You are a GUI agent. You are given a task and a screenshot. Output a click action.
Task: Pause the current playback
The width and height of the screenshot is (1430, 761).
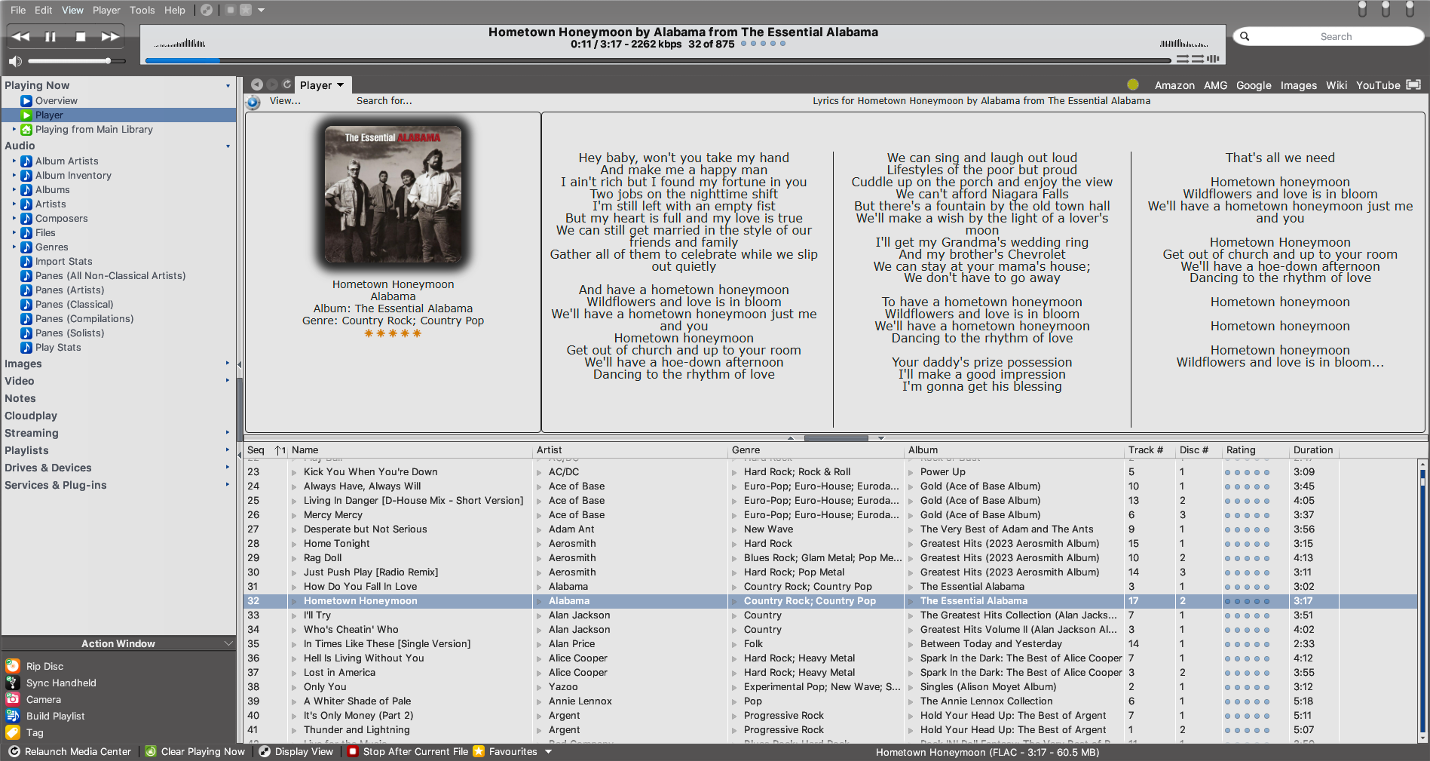click(51, 36)
